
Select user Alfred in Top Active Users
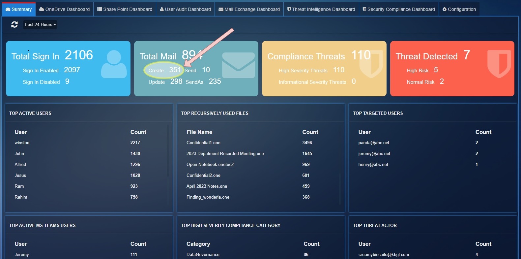20,165
